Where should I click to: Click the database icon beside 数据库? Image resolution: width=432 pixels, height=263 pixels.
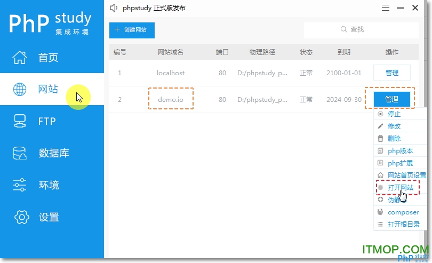pos(20,153)
